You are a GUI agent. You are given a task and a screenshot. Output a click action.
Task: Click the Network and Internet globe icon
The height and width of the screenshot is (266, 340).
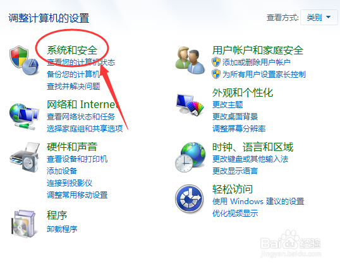click(x=24, y=116)
